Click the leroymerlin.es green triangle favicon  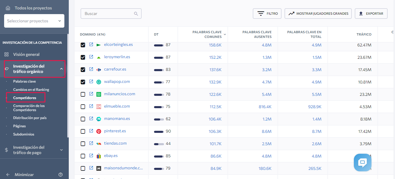tap(99, 57)
